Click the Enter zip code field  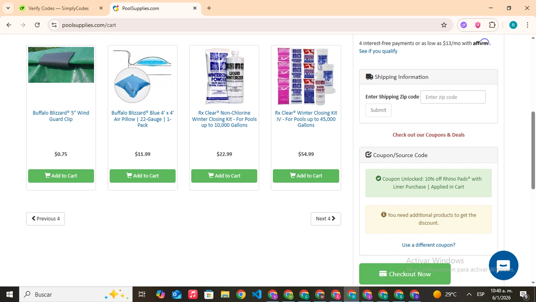pos(453,97)
